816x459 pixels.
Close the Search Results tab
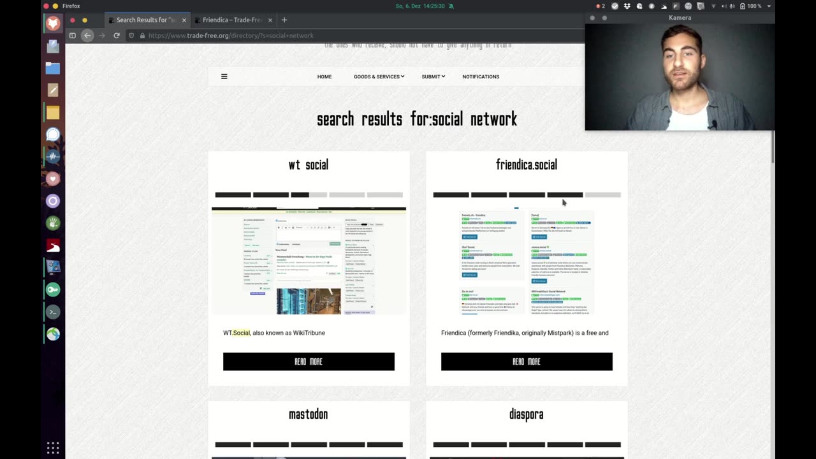click(184, 20)
